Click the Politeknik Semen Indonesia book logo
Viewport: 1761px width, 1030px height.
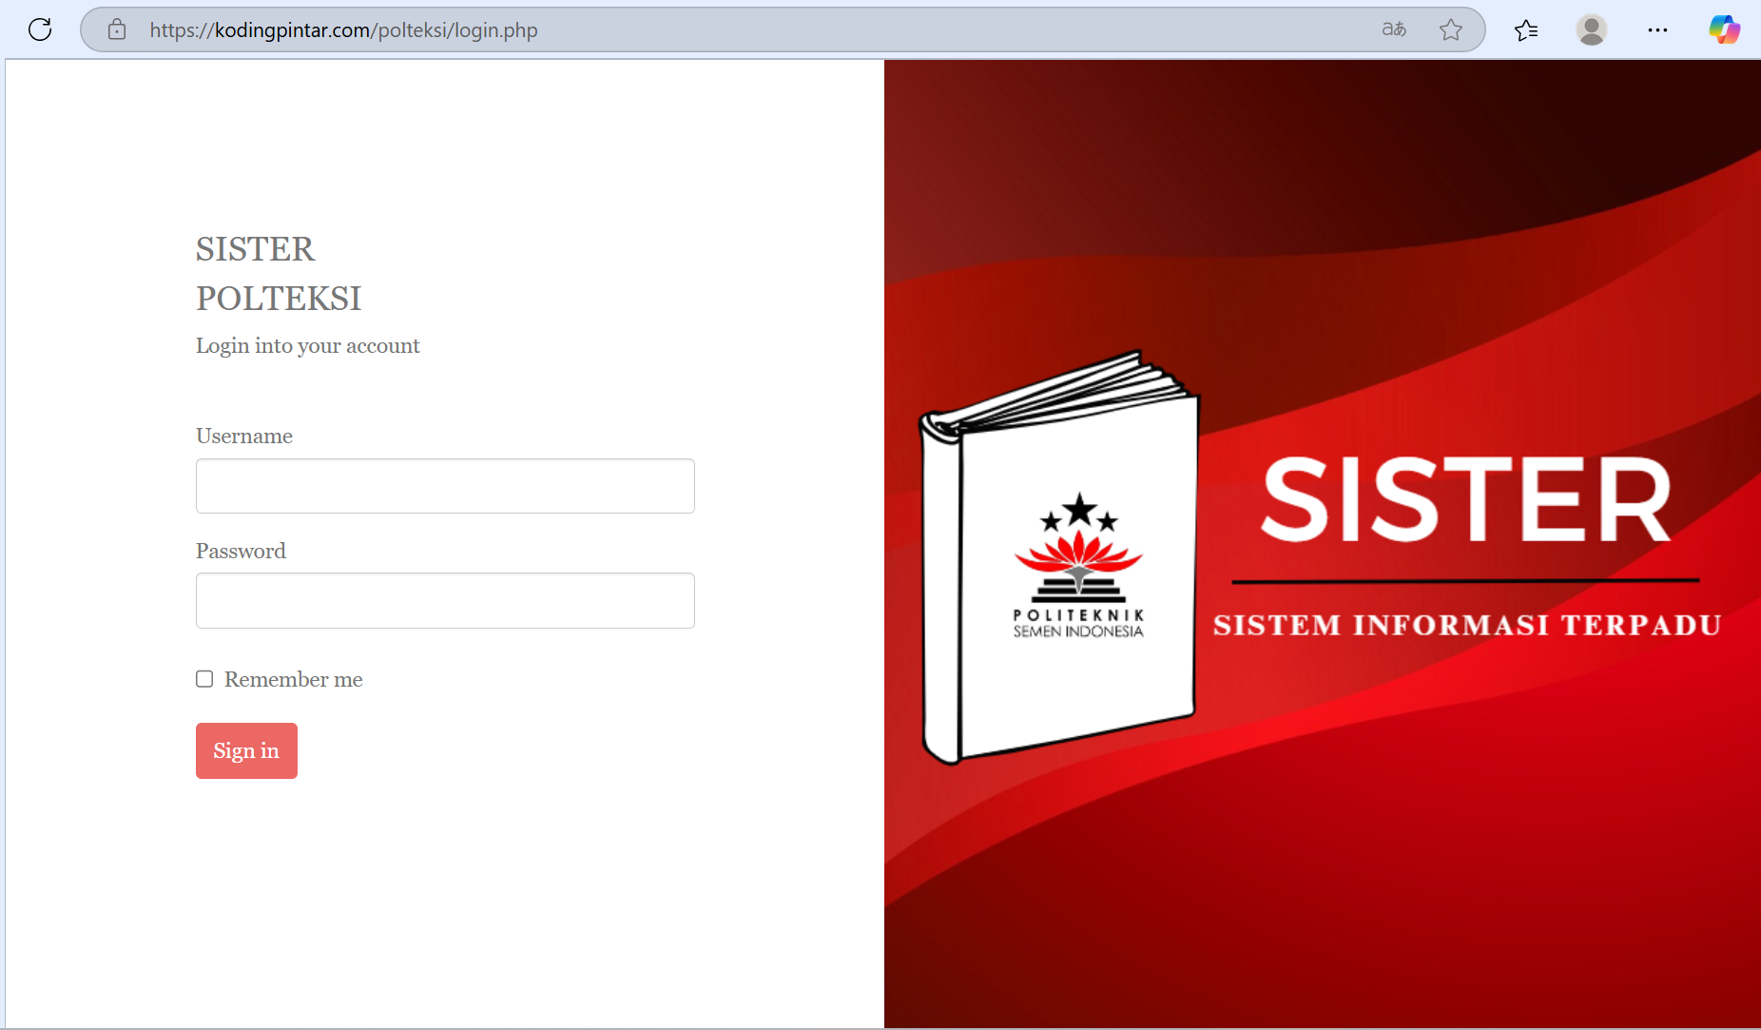[x=1058, y=557]
